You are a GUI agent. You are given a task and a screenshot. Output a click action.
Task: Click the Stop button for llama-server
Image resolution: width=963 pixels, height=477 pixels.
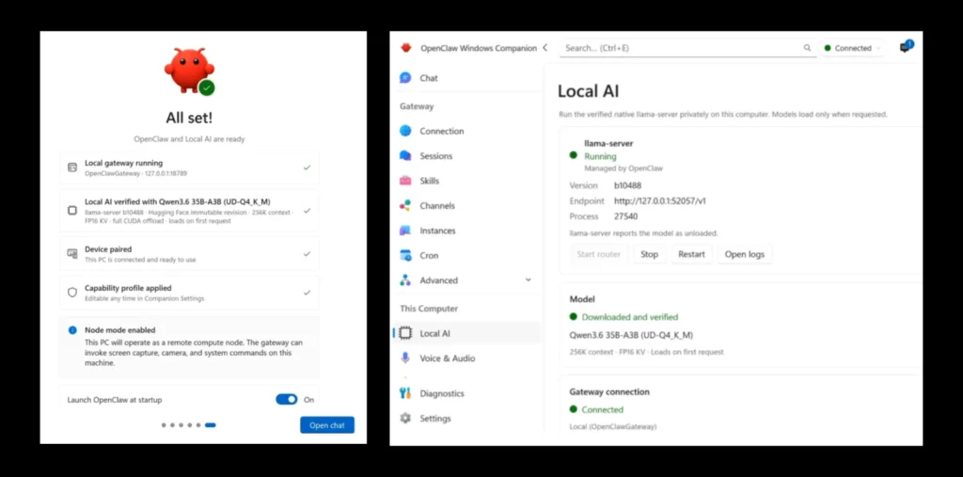coord(649,254)
